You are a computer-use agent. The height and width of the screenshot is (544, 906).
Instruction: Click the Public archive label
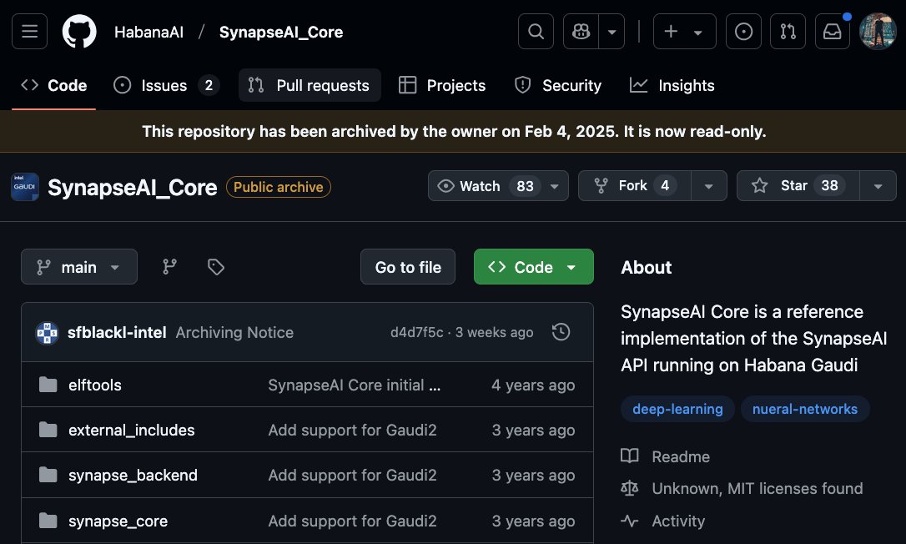point(279,187)
